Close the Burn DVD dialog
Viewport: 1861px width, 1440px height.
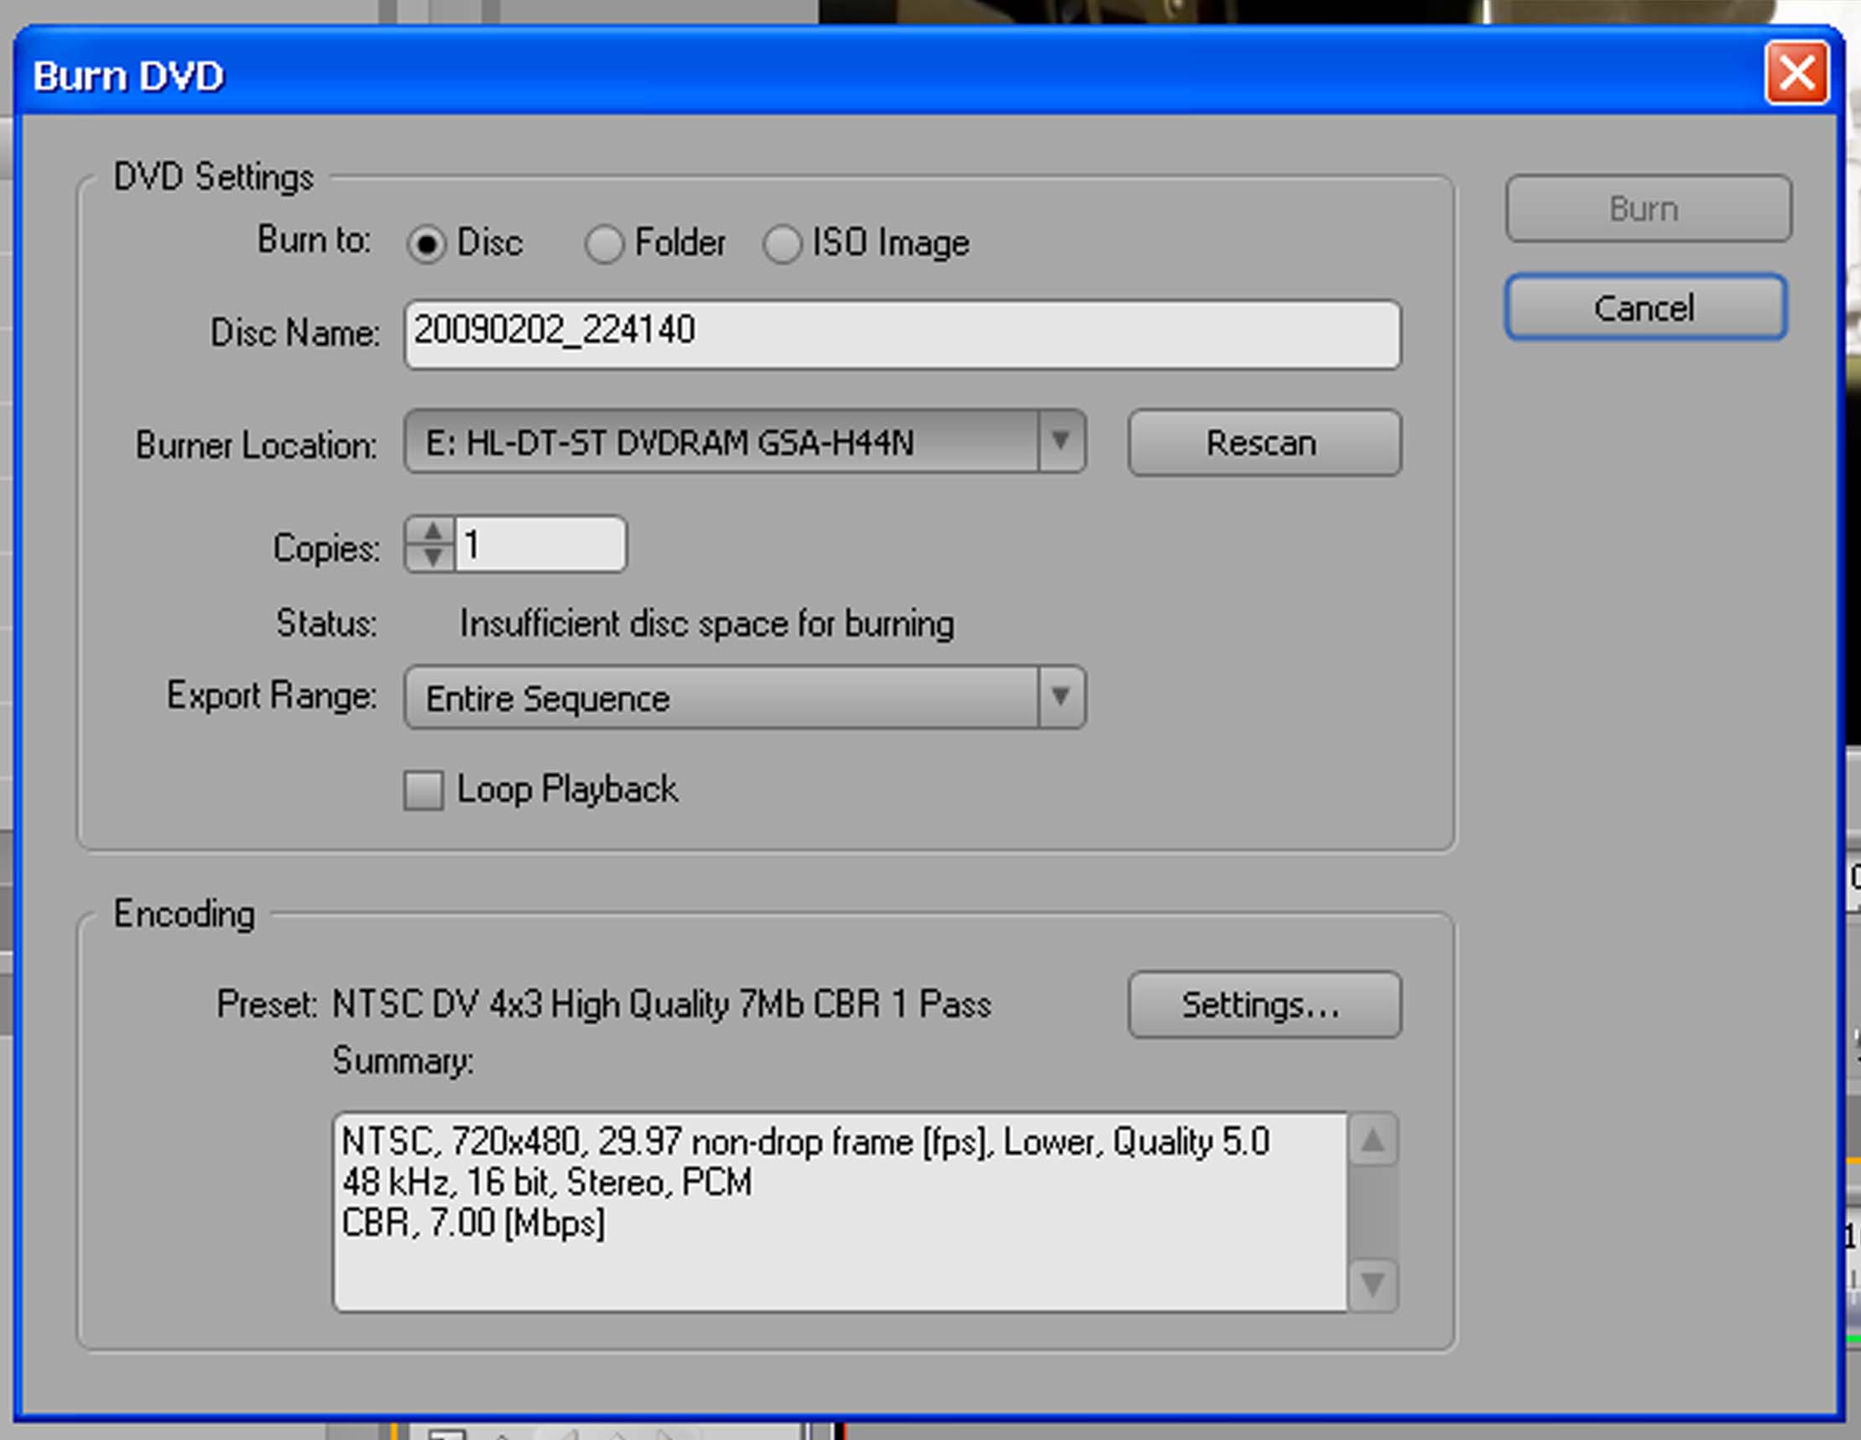pos(1796,74)
